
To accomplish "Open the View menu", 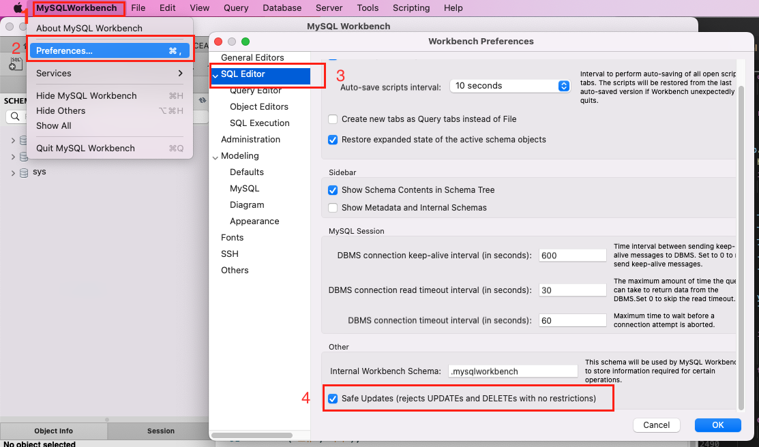I will click(199, 7).
